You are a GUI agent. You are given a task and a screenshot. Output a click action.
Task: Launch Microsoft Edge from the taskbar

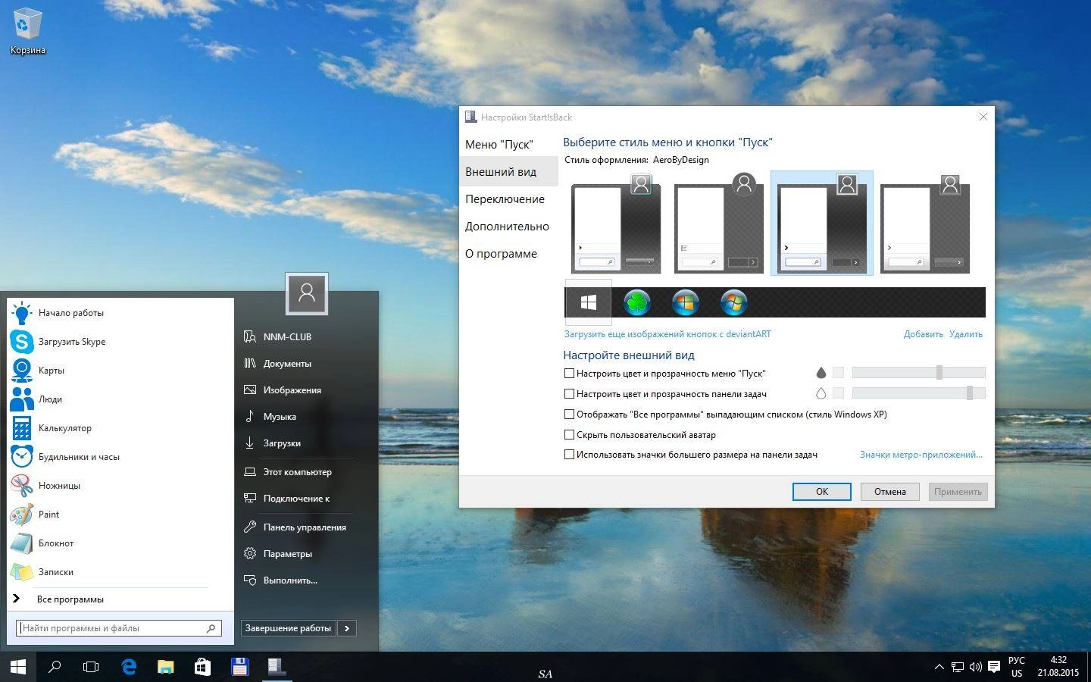coord(129,667)
